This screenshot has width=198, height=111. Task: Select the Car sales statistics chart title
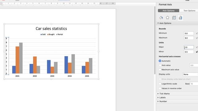51,29
